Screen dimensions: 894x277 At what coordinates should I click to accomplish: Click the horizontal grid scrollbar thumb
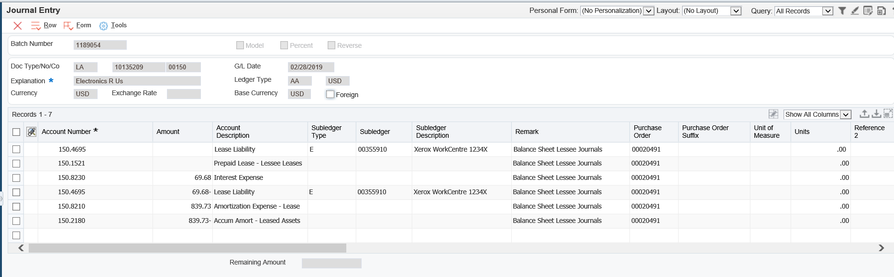188,248
